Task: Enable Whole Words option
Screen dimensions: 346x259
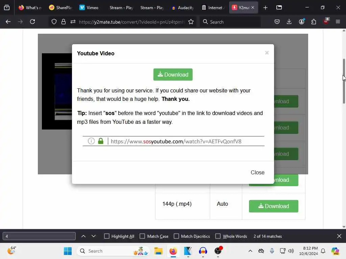Action: pos(218,236)
